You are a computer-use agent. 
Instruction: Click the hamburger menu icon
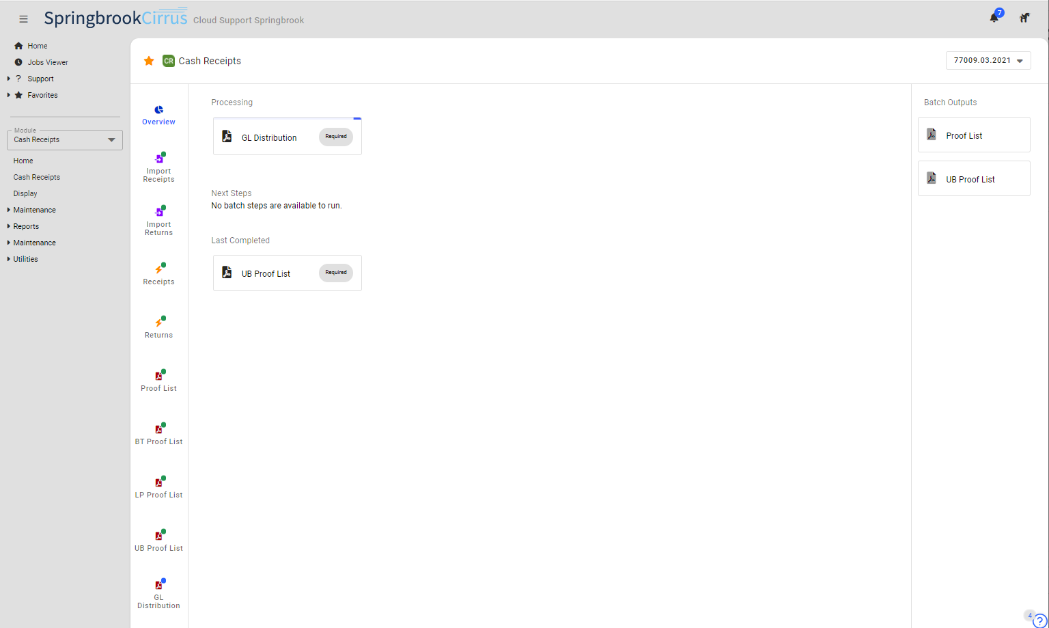(x=23, y=19)
